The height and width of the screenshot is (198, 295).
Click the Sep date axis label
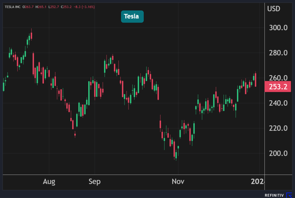pyautogui.click(x=95, y=182)
